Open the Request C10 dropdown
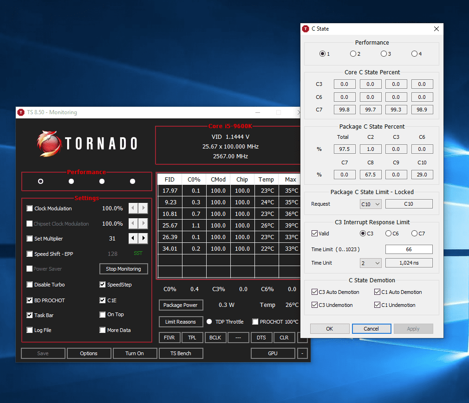Viewport: 469px width, 403px height. click(x=371, y=204)
